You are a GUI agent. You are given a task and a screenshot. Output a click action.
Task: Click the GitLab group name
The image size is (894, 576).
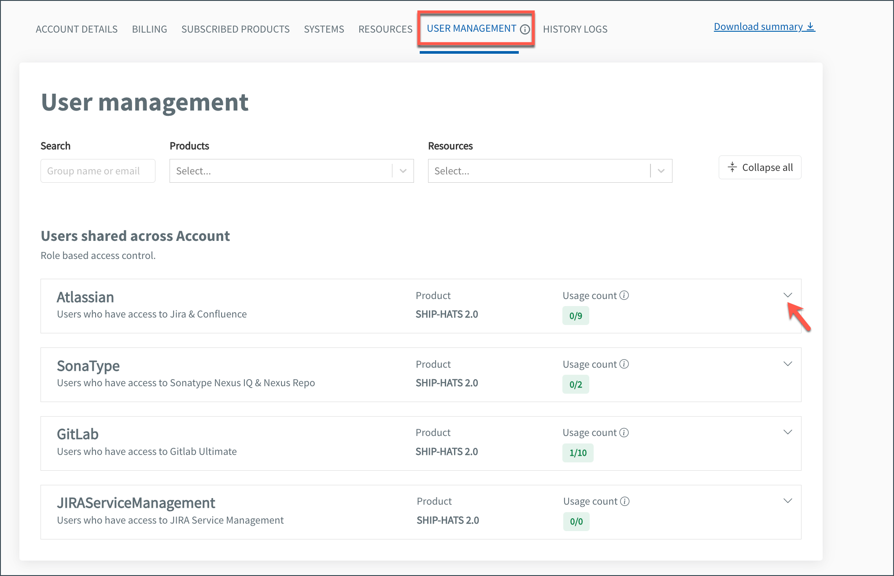pyautogui.click(x=78, y=434)
